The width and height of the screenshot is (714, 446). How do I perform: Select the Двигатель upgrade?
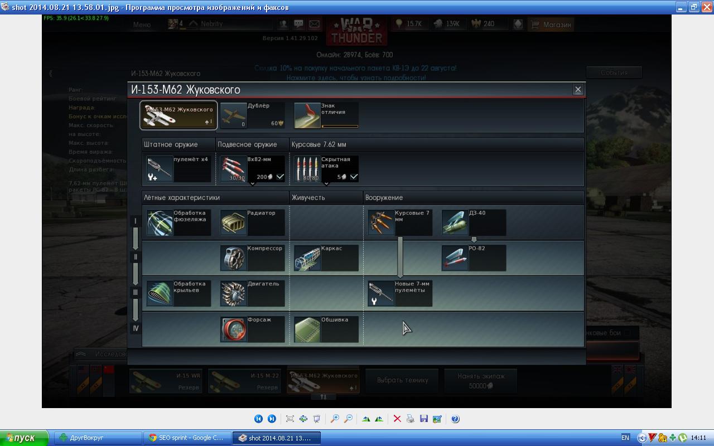pos(252,293)
